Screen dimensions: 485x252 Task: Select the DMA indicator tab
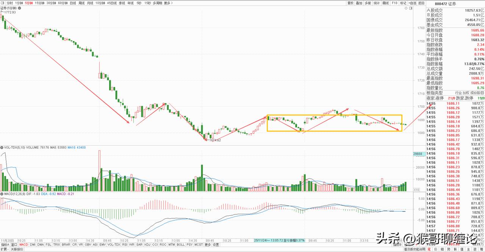click(x=41, y=244)
